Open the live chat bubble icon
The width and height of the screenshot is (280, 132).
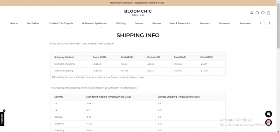pyautogui.click(x=268, y=114)
